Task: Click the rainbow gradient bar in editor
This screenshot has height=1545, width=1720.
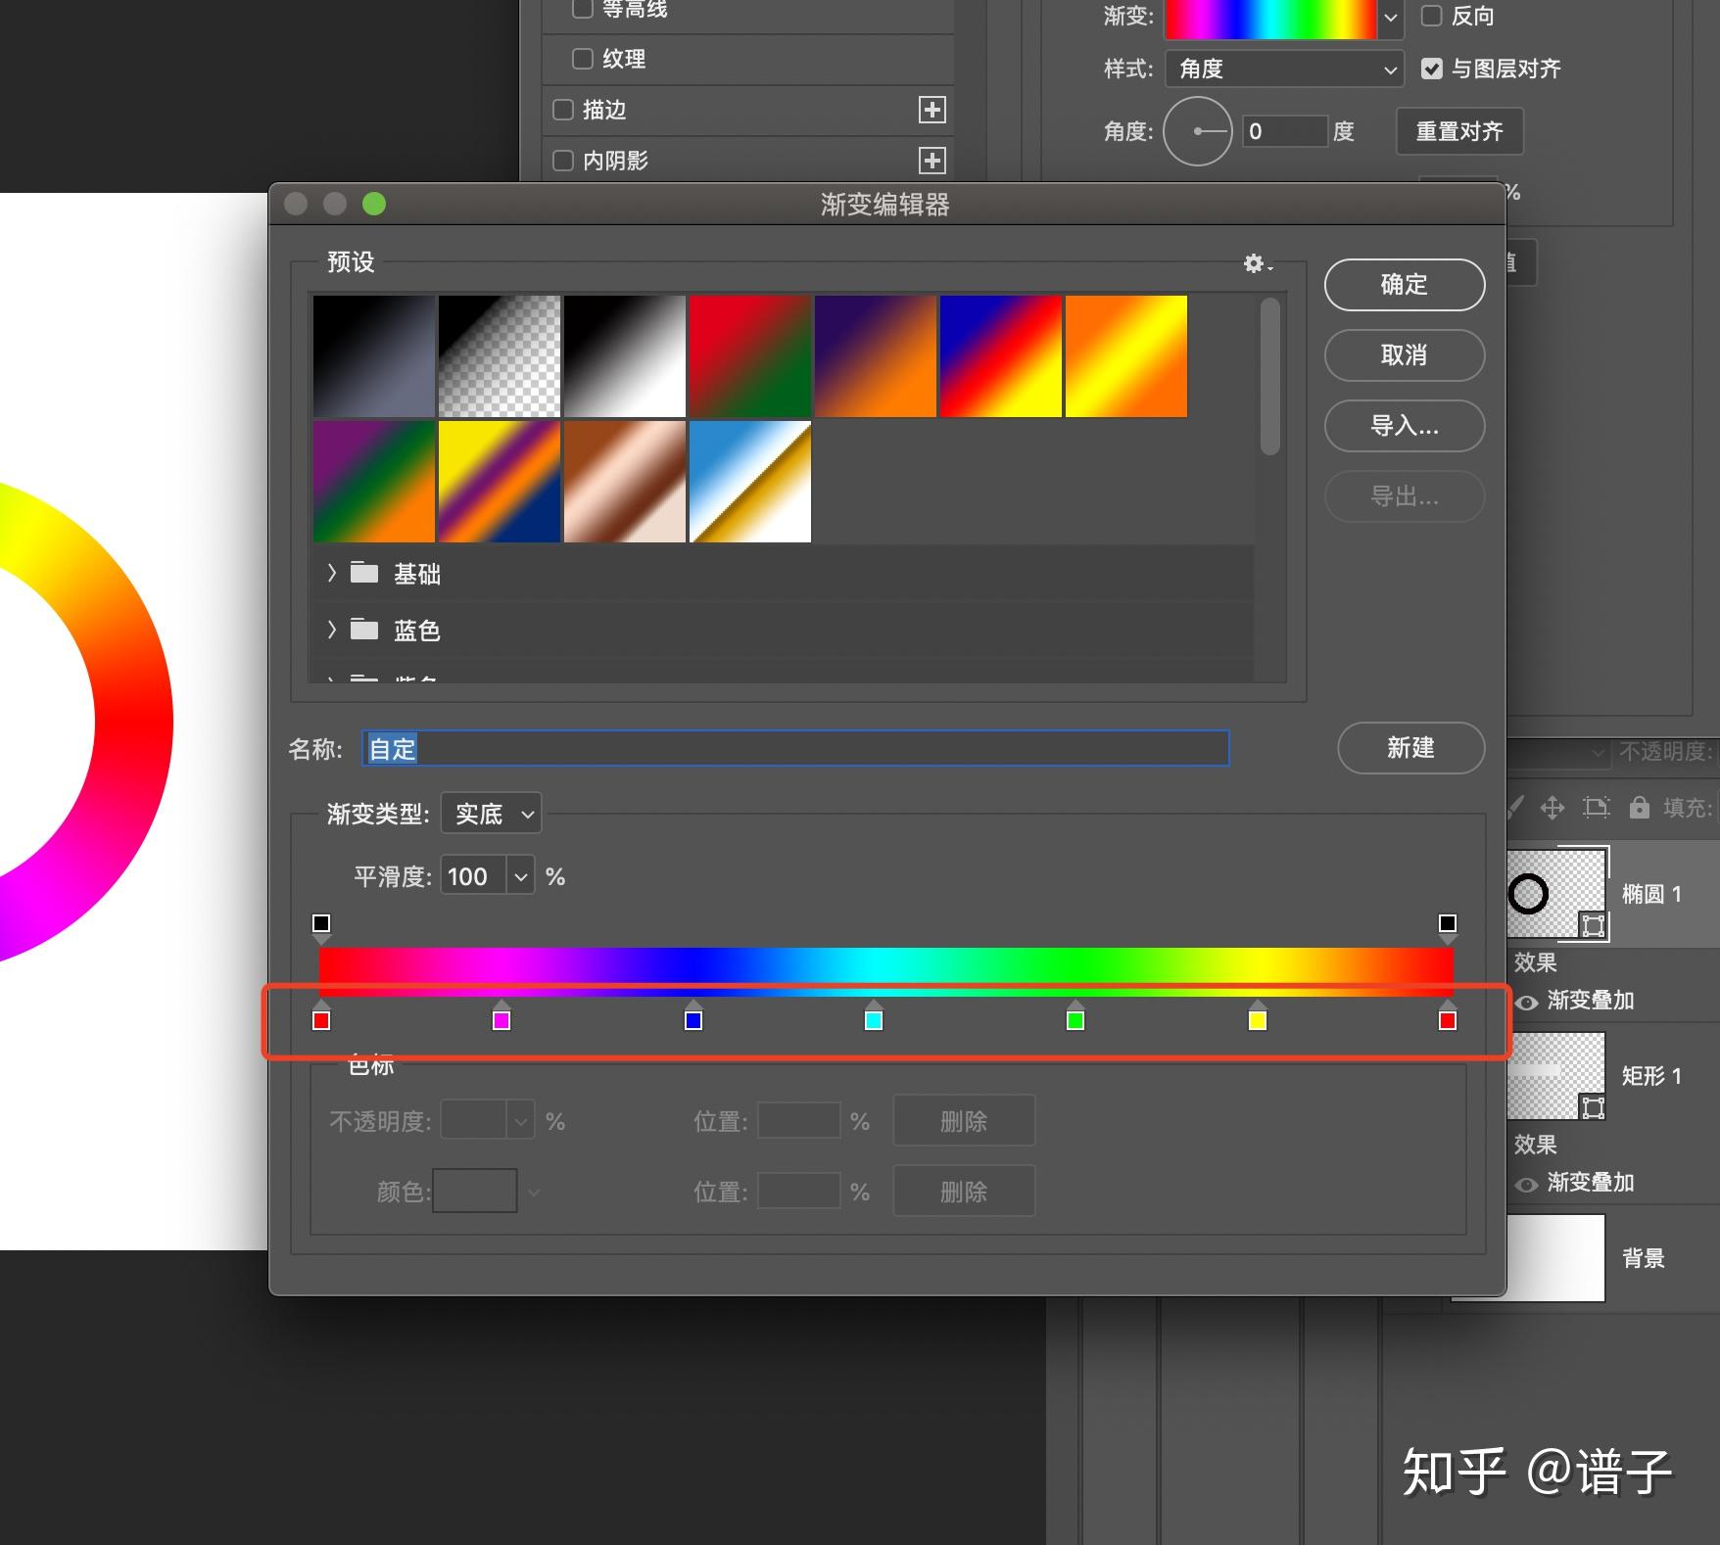Action: (885, 970)
